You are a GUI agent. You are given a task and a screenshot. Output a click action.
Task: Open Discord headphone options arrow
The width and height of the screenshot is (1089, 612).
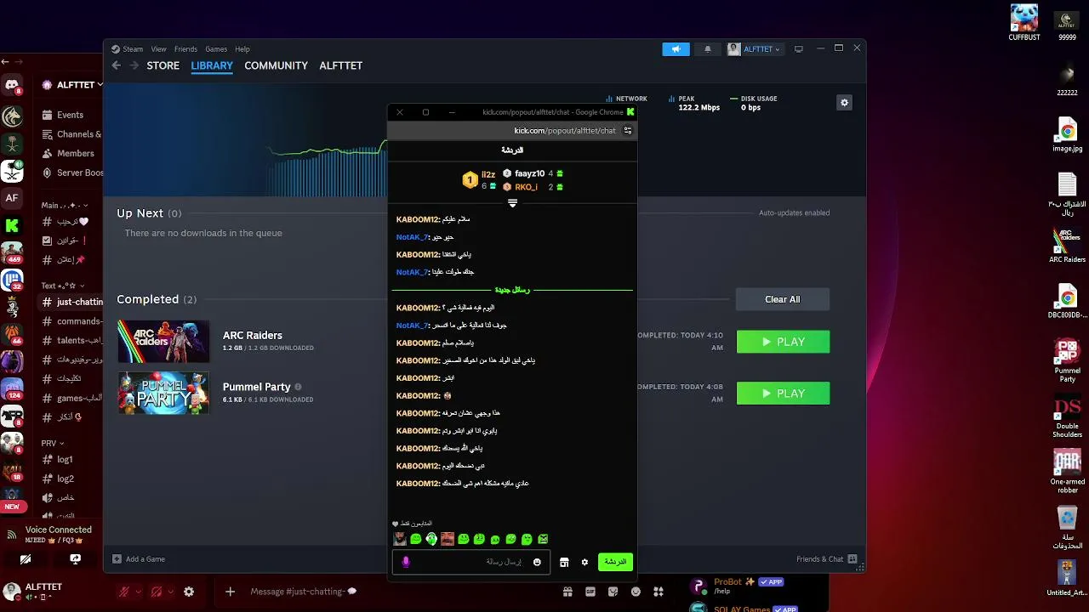click(x=171, y=592)
